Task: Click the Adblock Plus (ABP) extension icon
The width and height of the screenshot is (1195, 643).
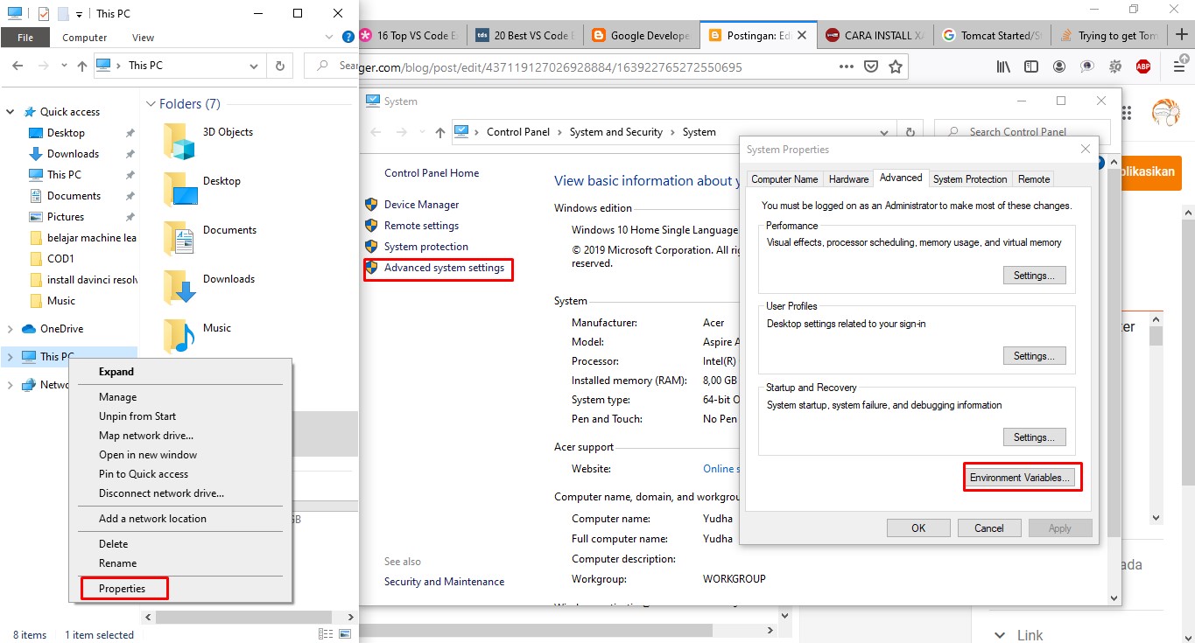Action: click(x=1142, y=66)
